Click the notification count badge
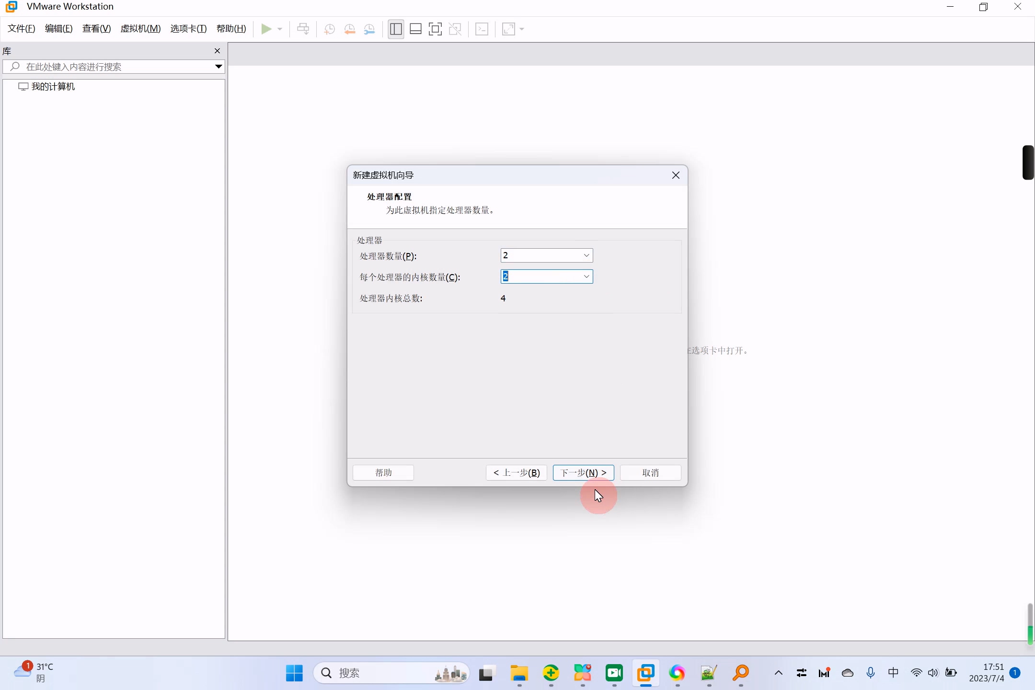The width and height of the screenshot is (1035, 690). [x=1015, y=673]
